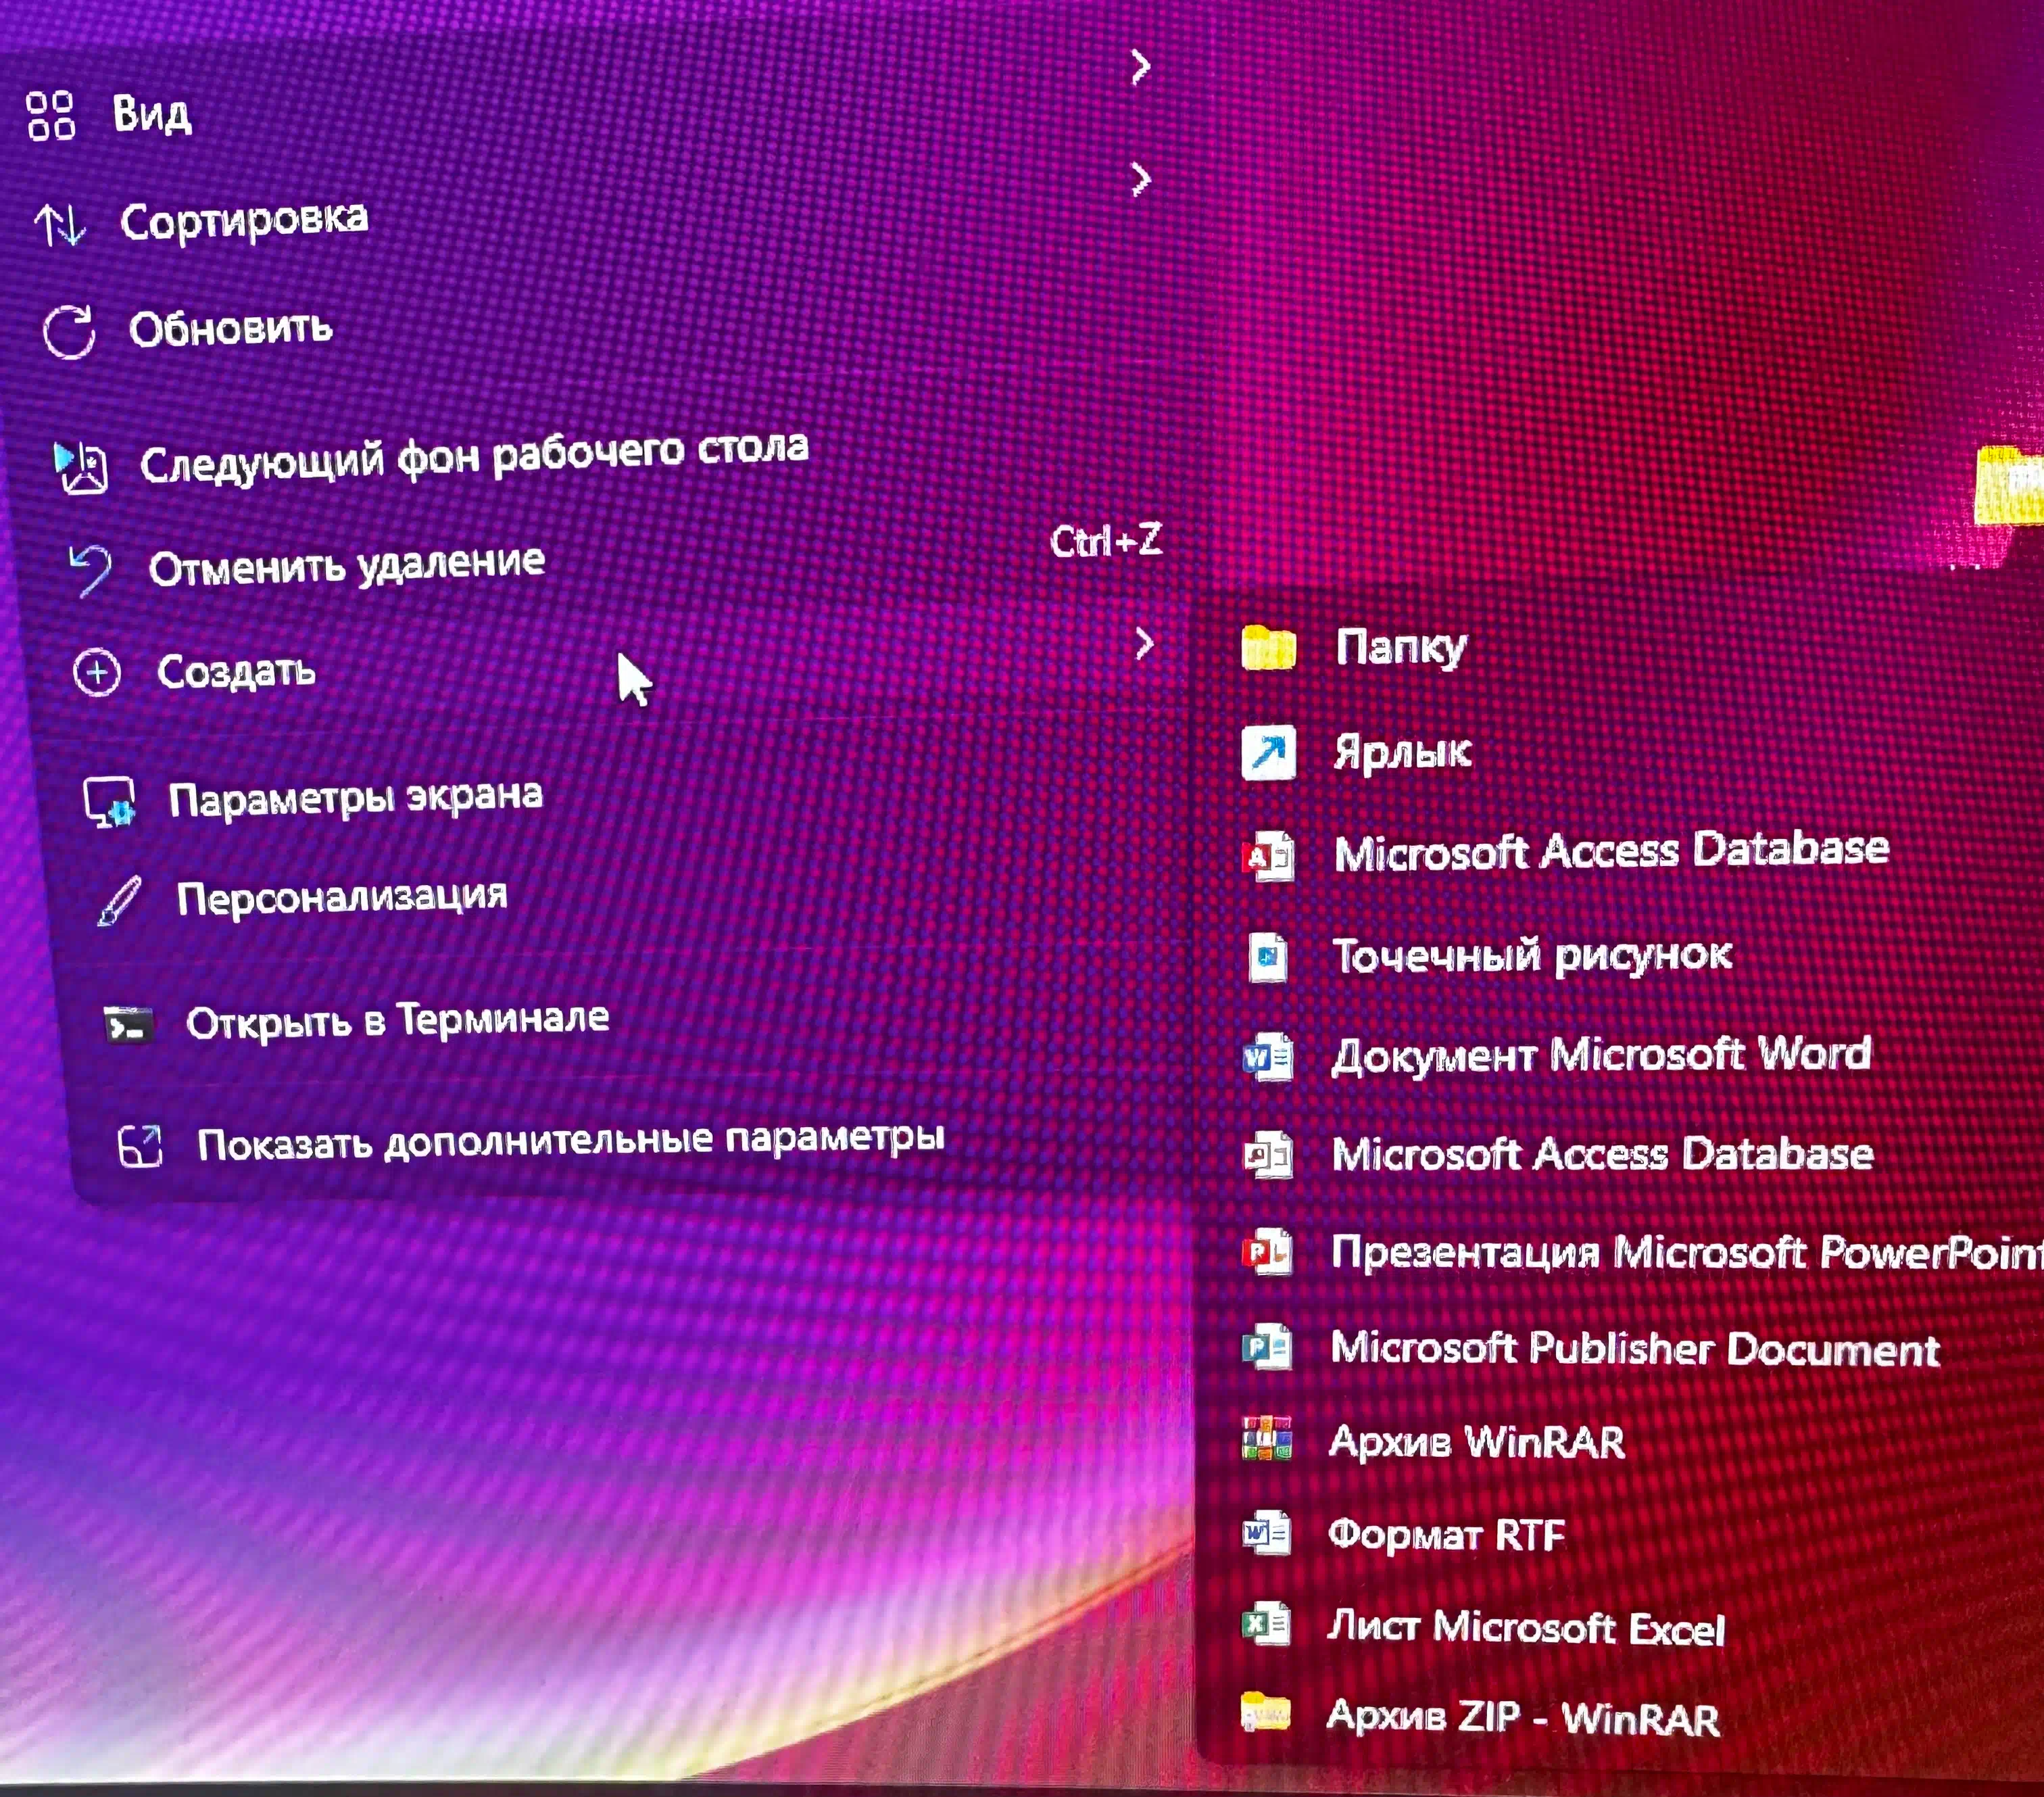Expand the Сортировка submenu chevron
This screenshot has height=1797, width=2044.
(x=1140, y=179)
